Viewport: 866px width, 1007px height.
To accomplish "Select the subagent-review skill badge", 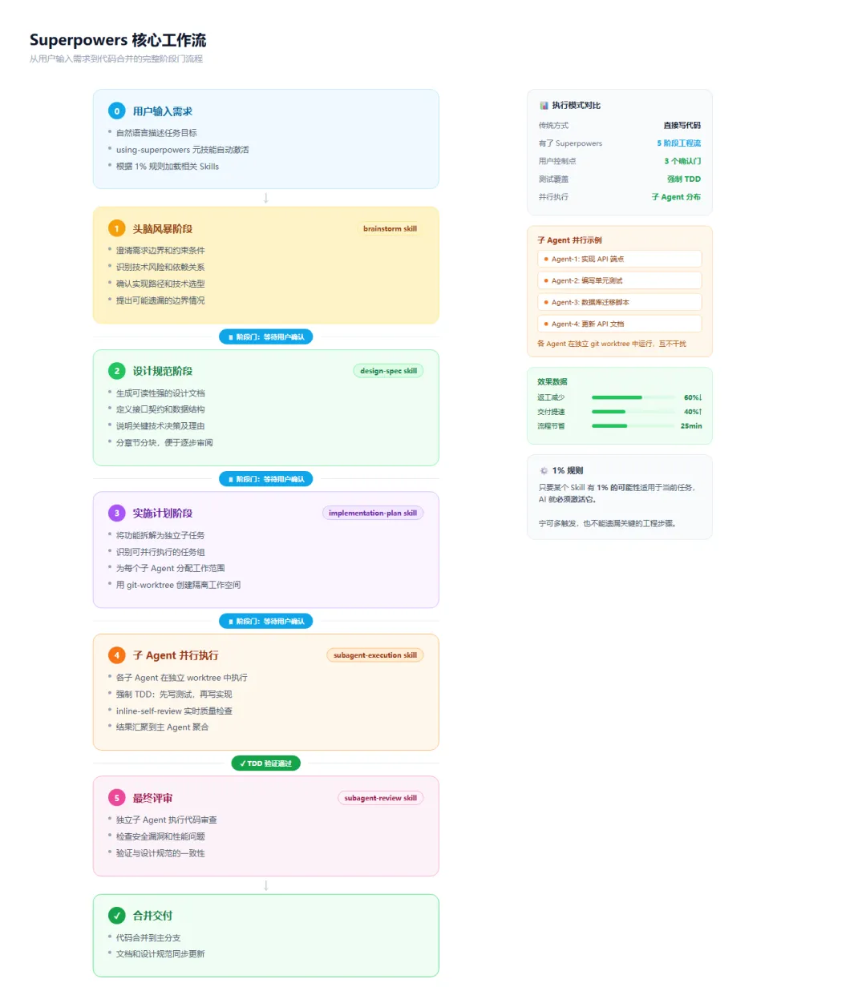I will coord(380,798).
